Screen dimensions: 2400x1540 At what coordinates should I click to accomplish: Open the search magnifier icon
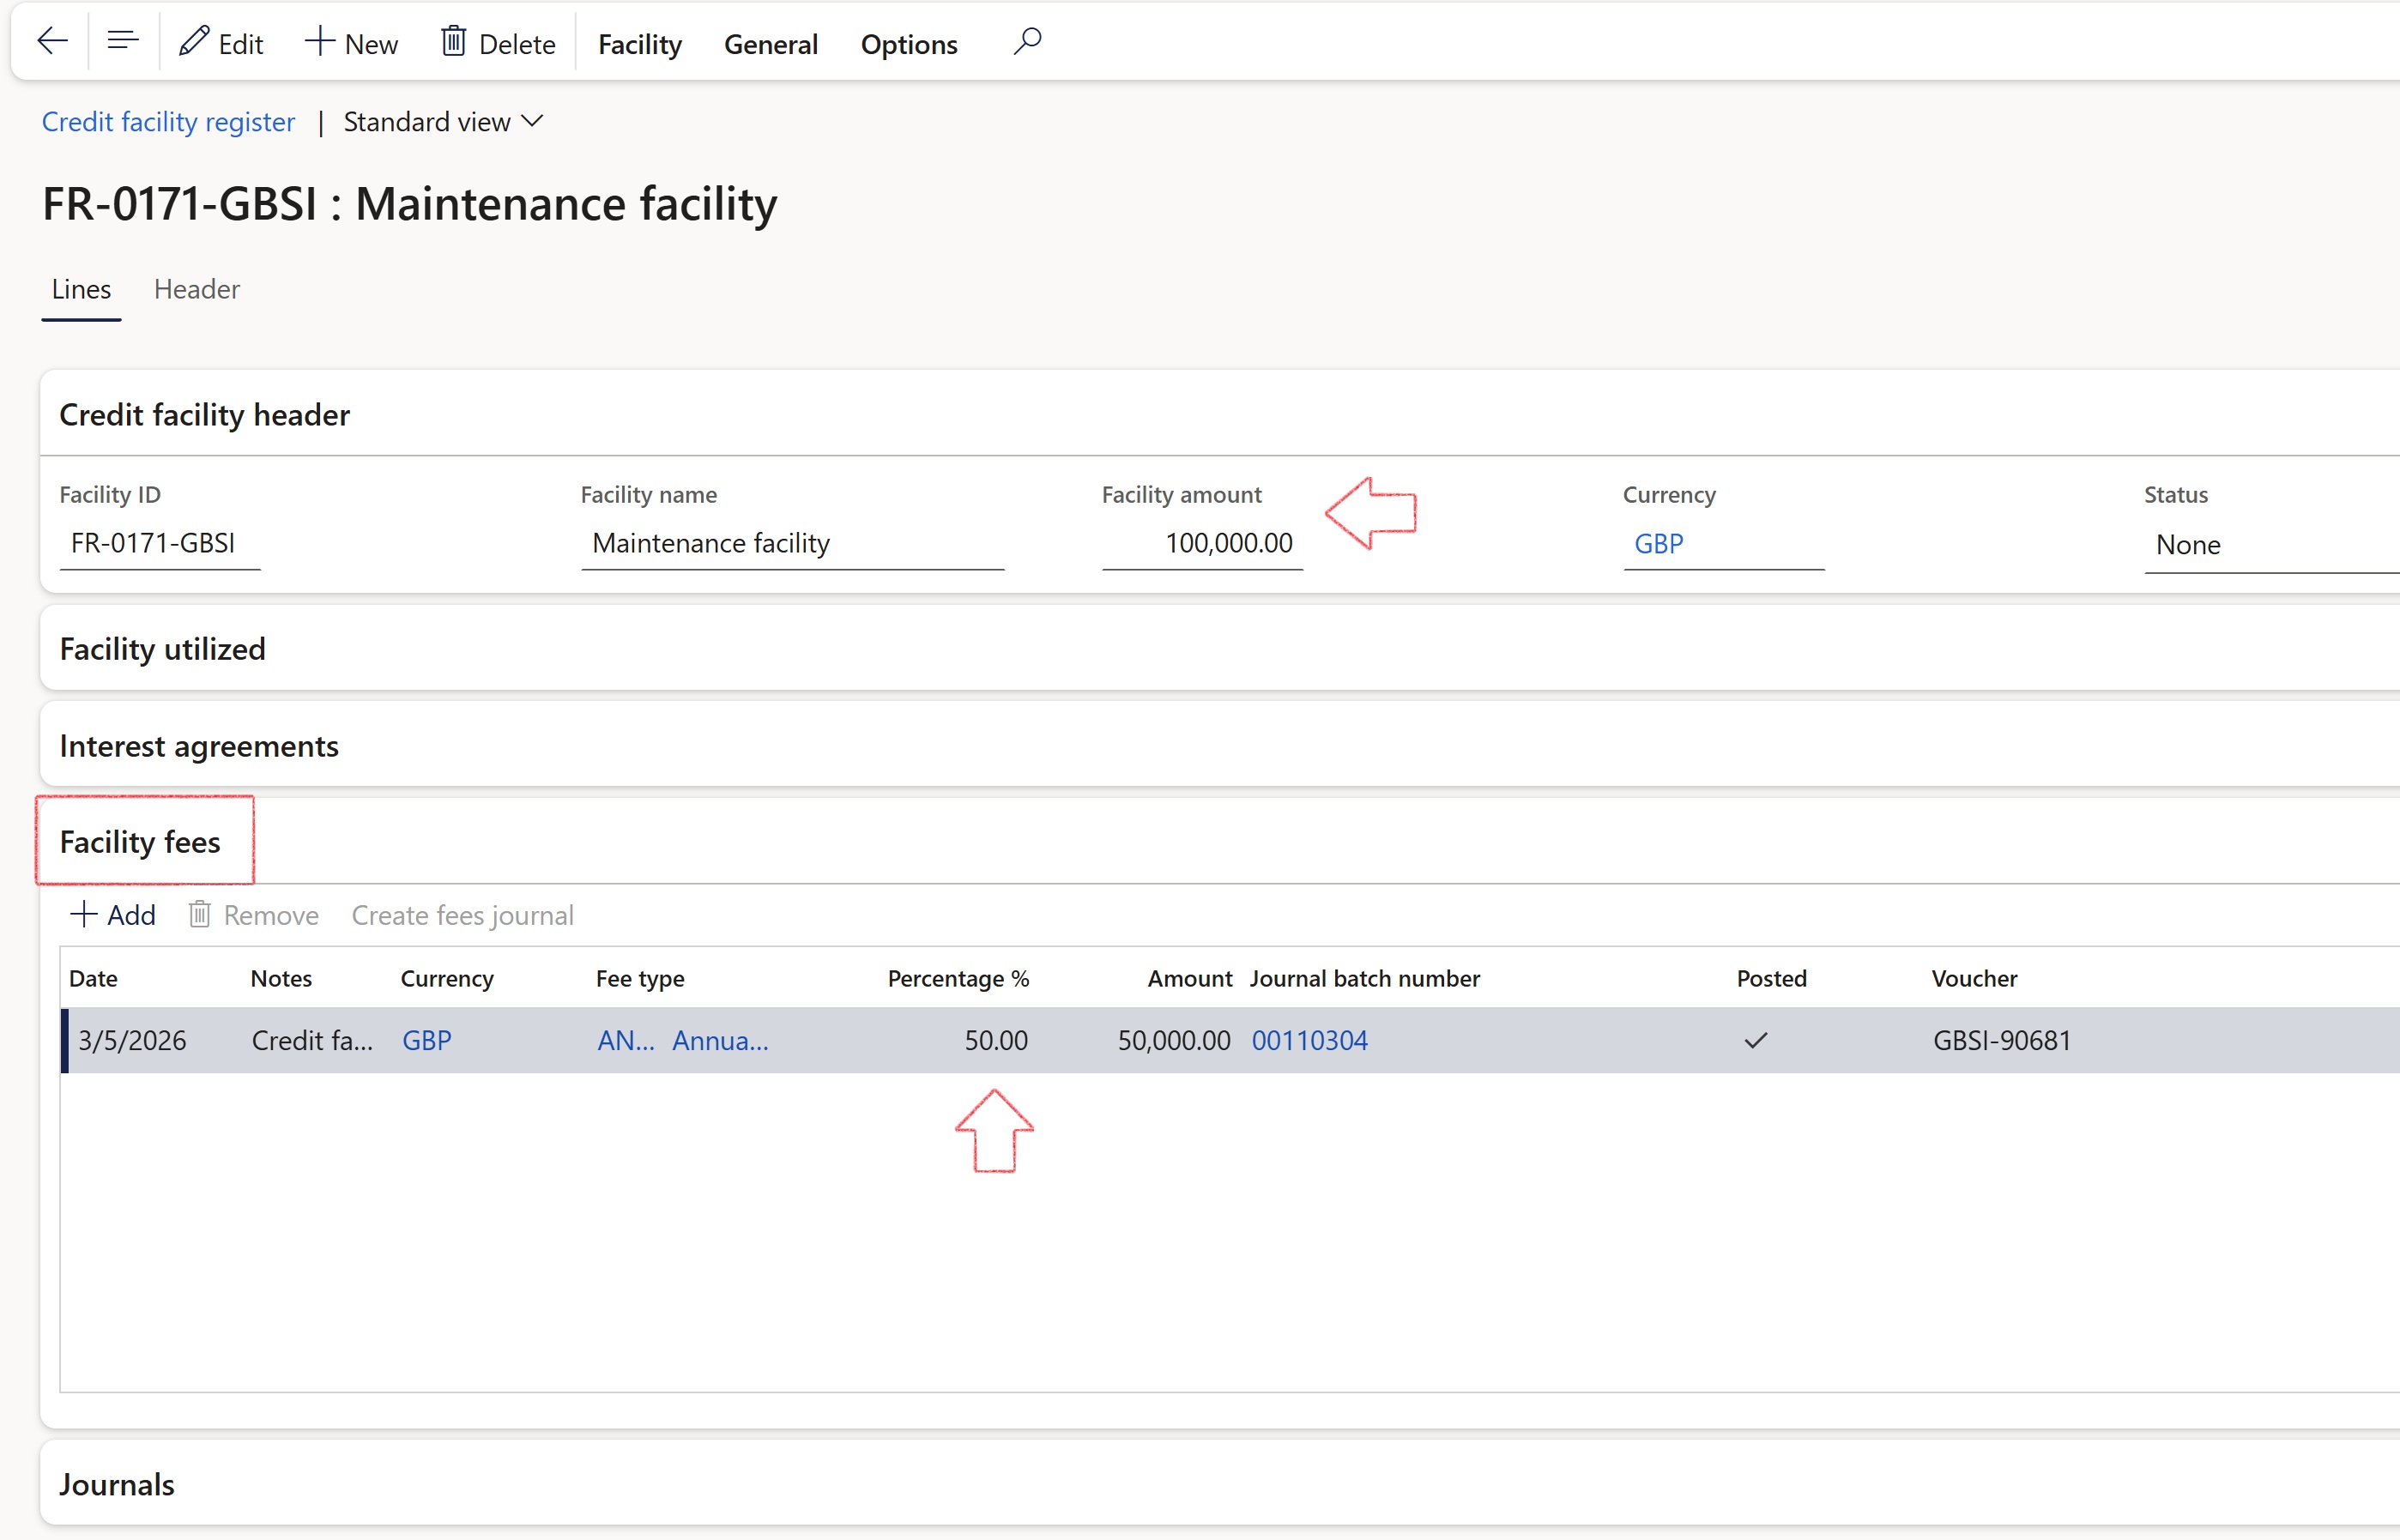1027,42
